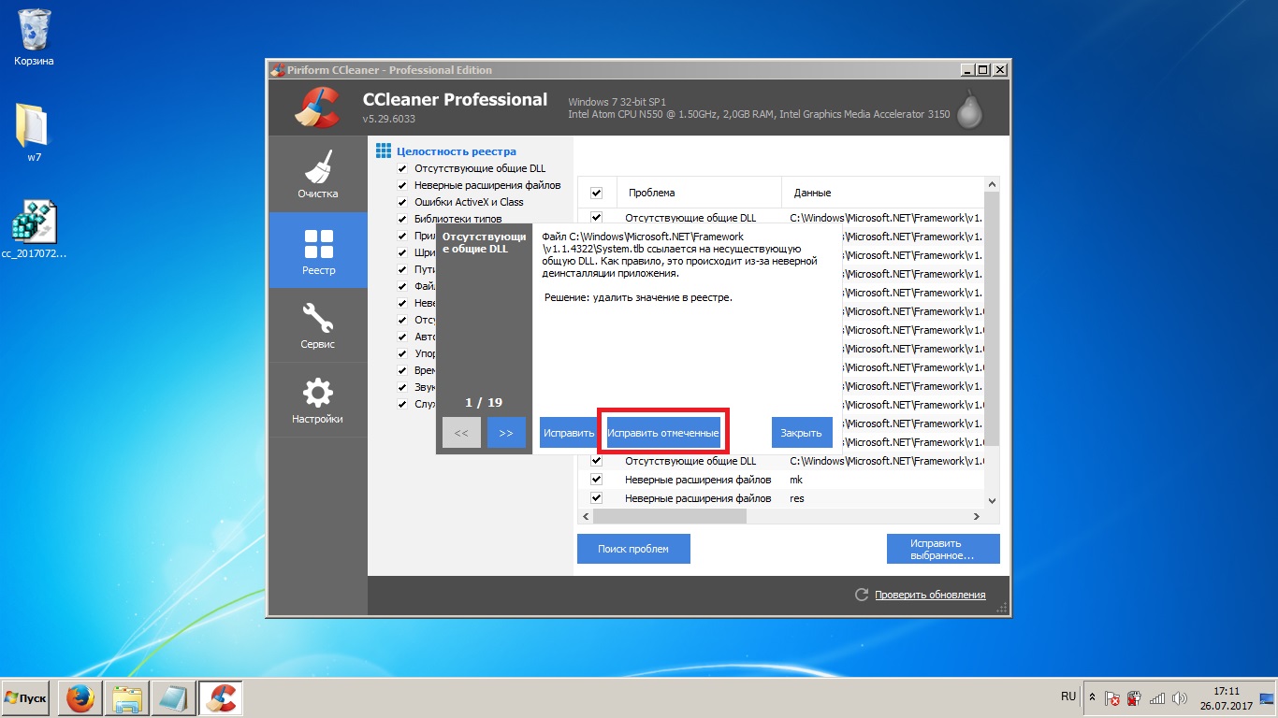Viewport: 1278px width, 718px height.
Task: Open the Настройки settings section
Action: pos(318,400)
